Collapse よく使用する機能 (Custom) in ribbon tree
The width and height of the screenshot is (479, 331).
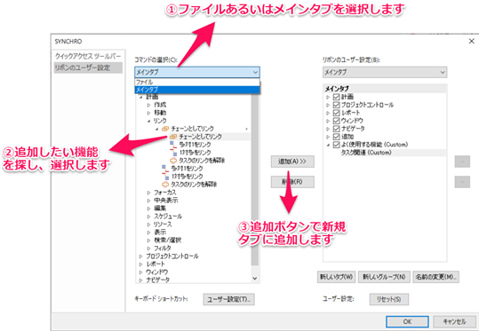click(x=328, y=145)
